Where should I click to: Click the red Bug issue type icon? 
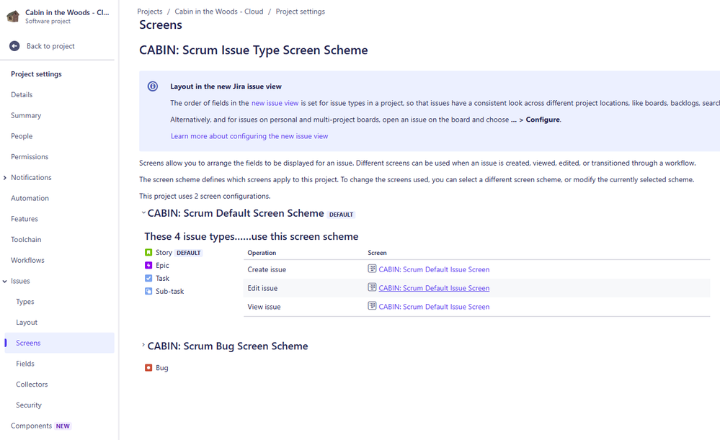(150, 367)
